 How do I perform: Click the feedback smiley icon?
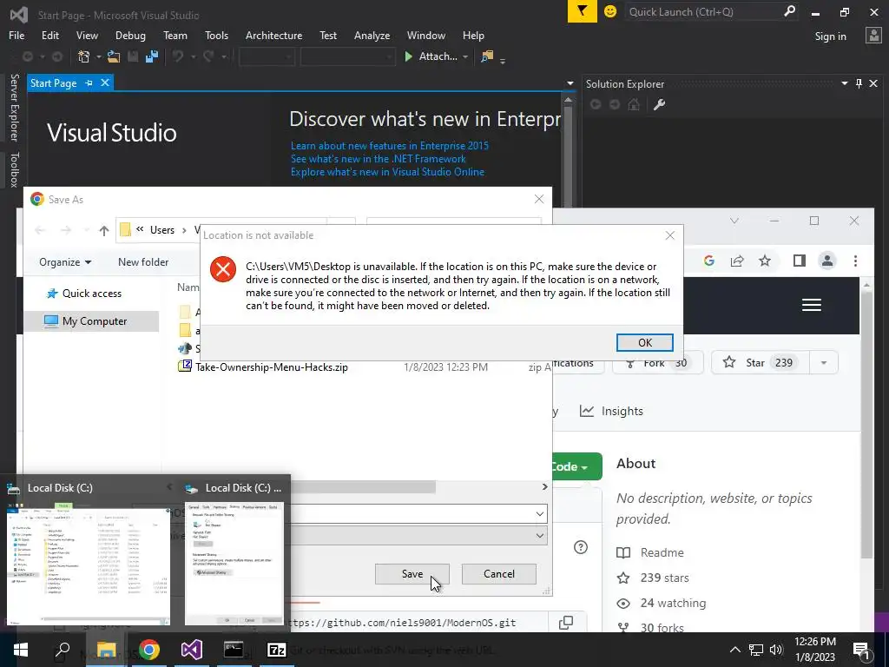[610, 11]
